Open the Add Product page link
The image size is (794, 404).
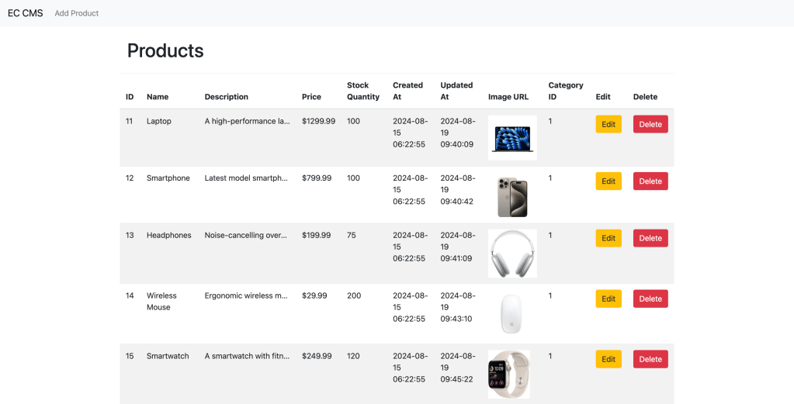click(x=77, y=13)
